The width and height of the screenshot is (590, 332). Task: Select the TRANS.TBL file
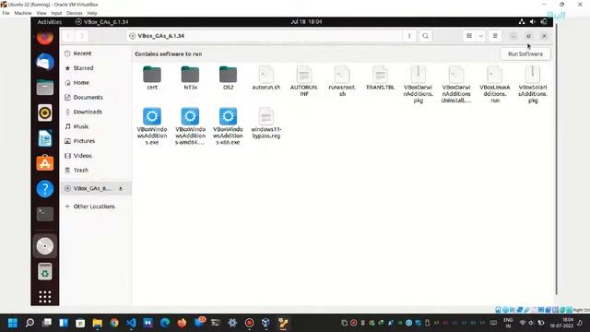click(380, 77)
